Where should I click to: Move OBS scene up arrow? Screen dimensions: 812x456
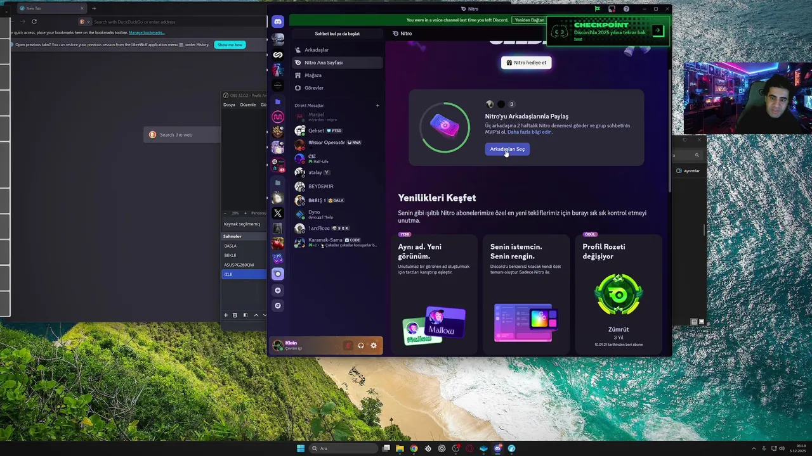click(x=256, y=315)
